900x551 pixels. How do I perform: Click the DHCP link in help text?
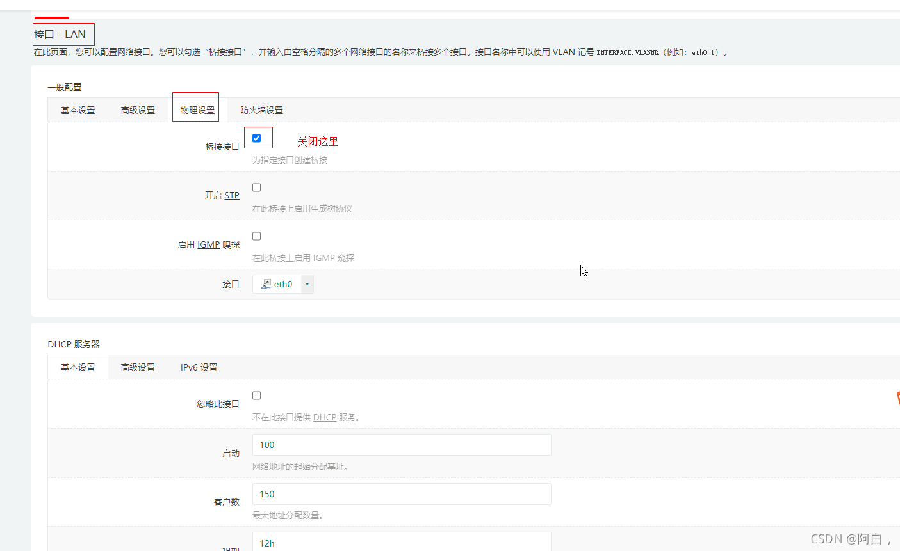pyautogui.click(x=325, y=417)
